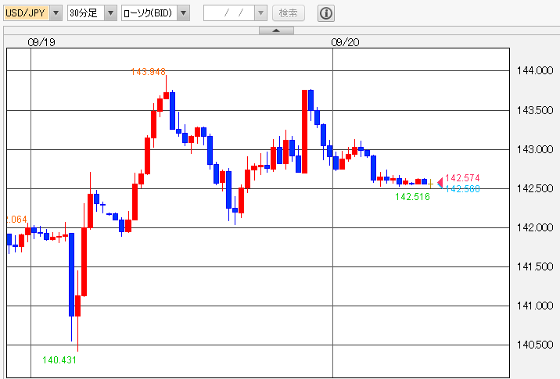Click the pink triangle current price indicator
The width and height of the screenshot is (560, 379).
coord(440,182)
